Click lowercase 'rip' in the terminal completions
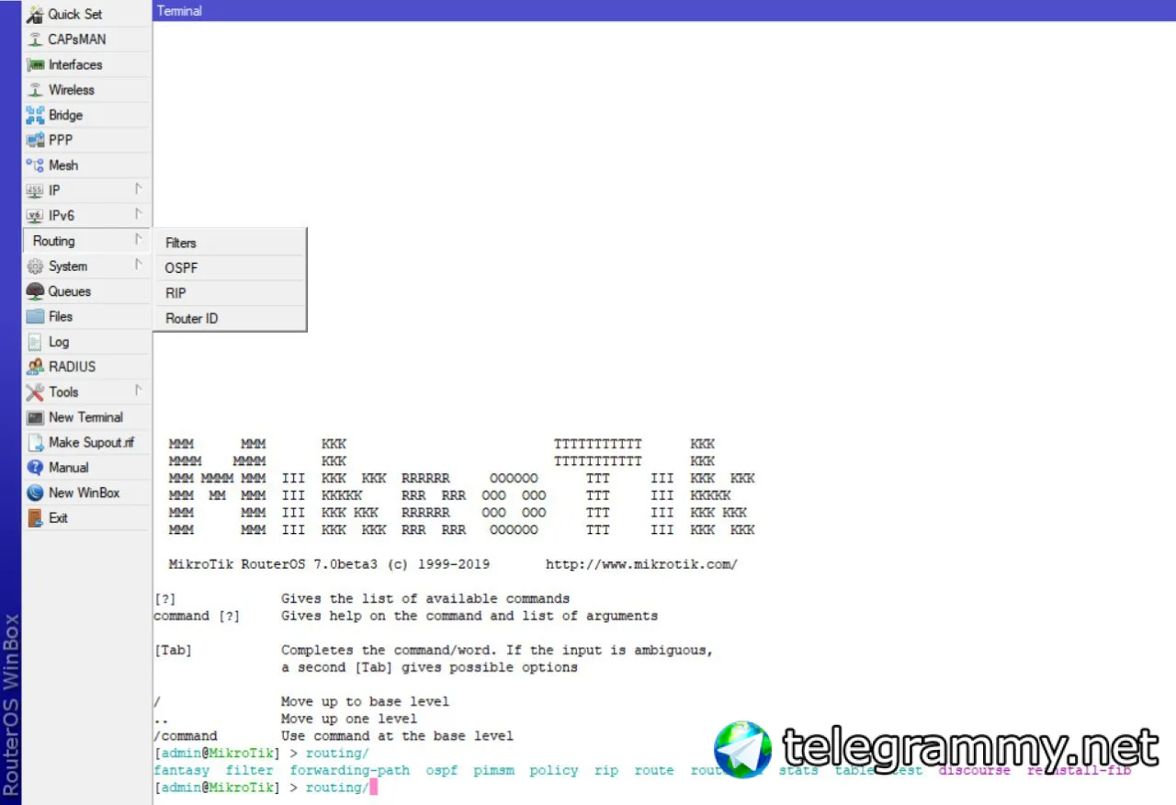 [606, 771]
